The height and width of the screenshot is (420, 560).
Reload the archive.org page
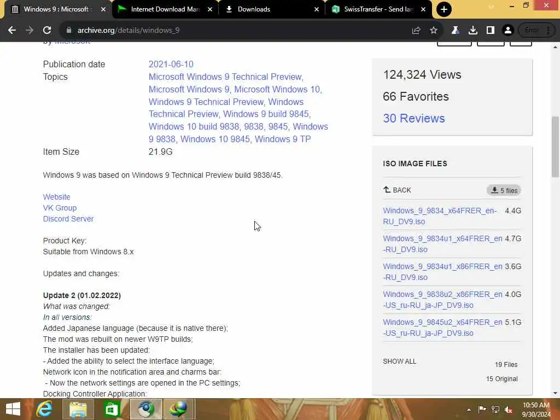pyautogui.click(x=47, y=31)
